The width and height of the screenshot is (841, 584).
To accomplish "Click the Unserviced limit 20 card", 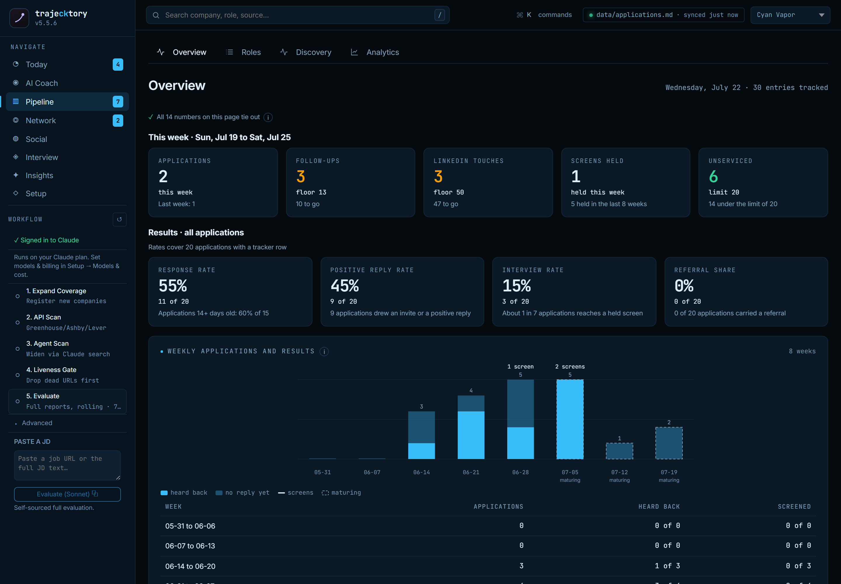I will (x=763, y=182).
